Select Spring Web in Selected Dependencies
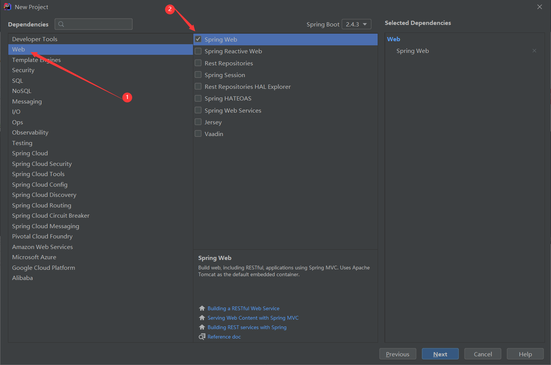The image size is (551, 365). [x=413, y=51]
